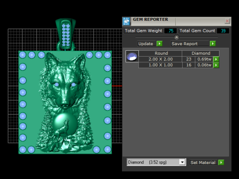
Task: Click the Round column header
Action: (x=160, y=53)
